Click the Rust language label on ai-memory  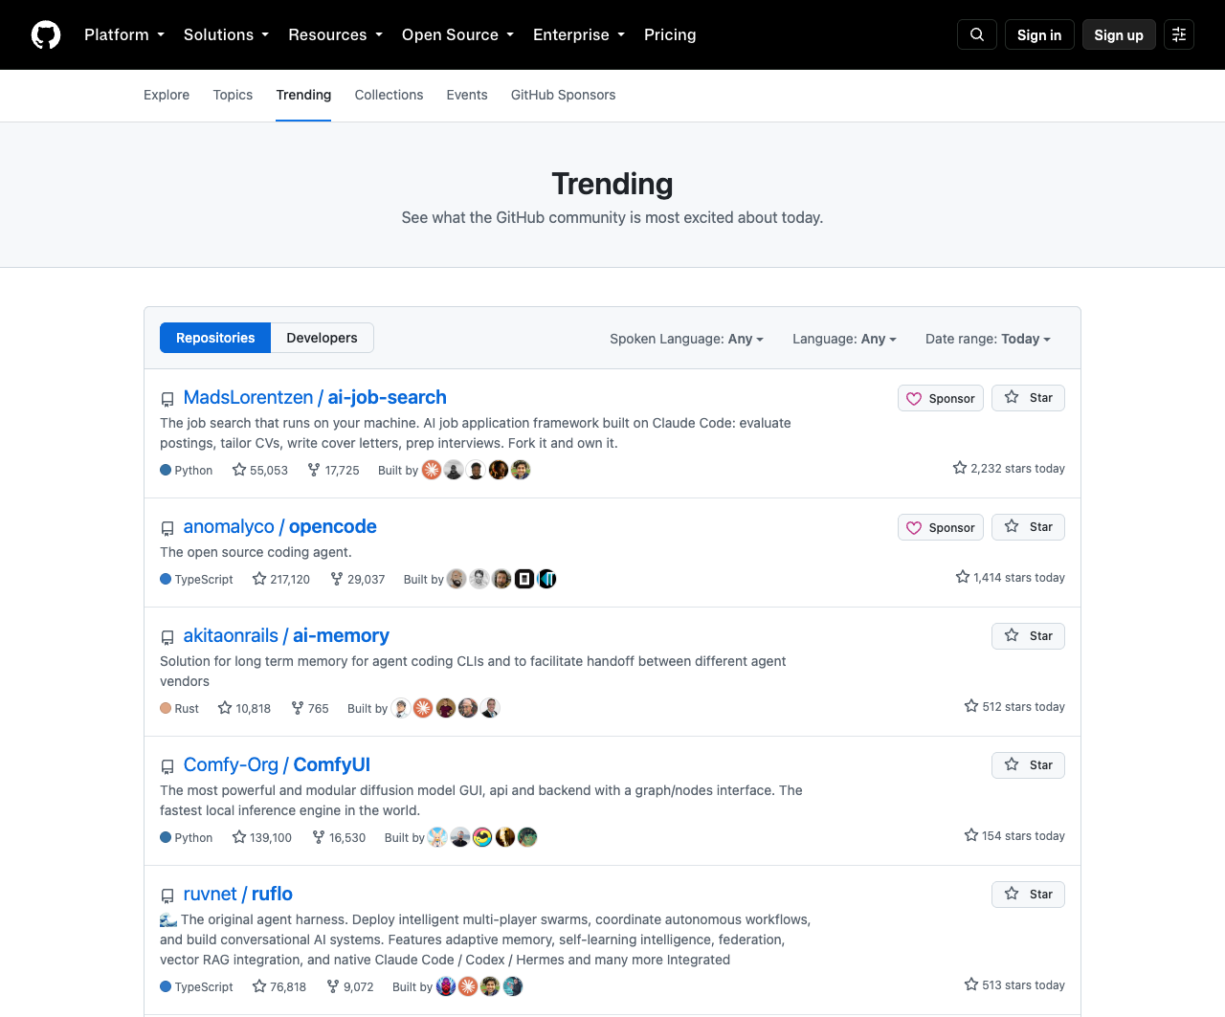(179, 709)
